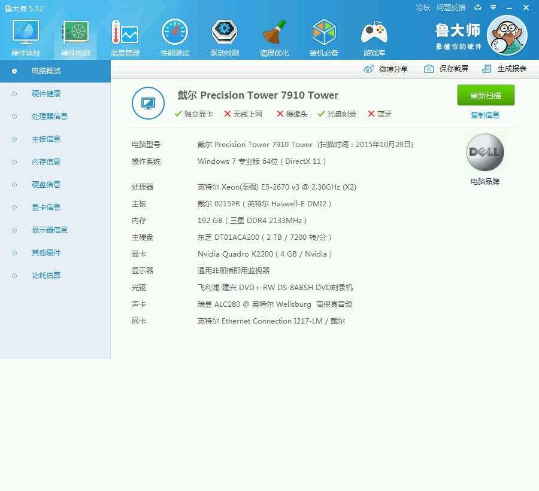Click the 摄像头 status indicator
Viewport: 539px width, 491px height.
292,114
